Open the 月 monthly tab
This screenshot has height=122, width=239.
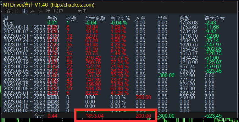[32, 11]
